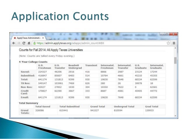Click the Internatnl. Freshman column header
Viewport: 186px width, 139px height.
pyautogui.click(x=108, y=67)
